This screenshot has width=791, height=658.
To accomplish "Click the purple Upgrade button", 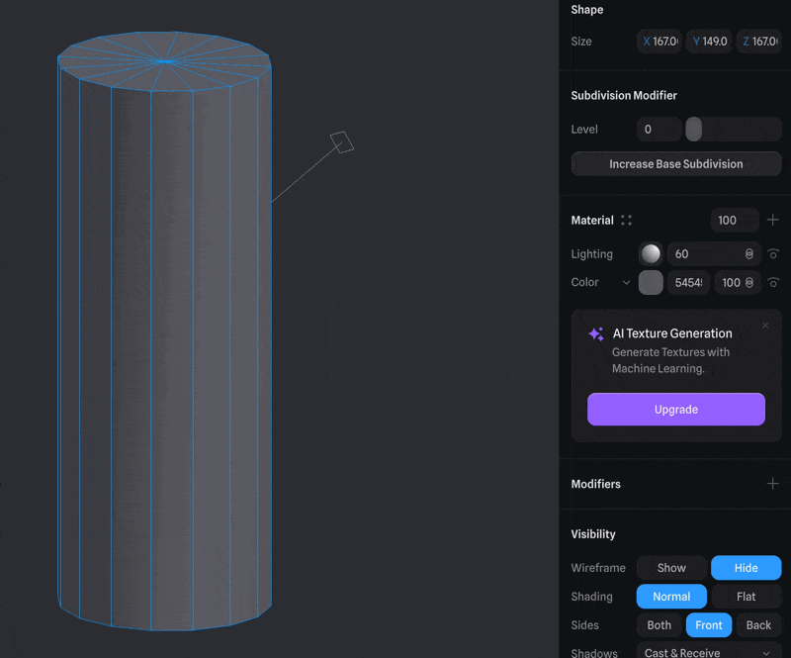I will click(x=675, y=410).
